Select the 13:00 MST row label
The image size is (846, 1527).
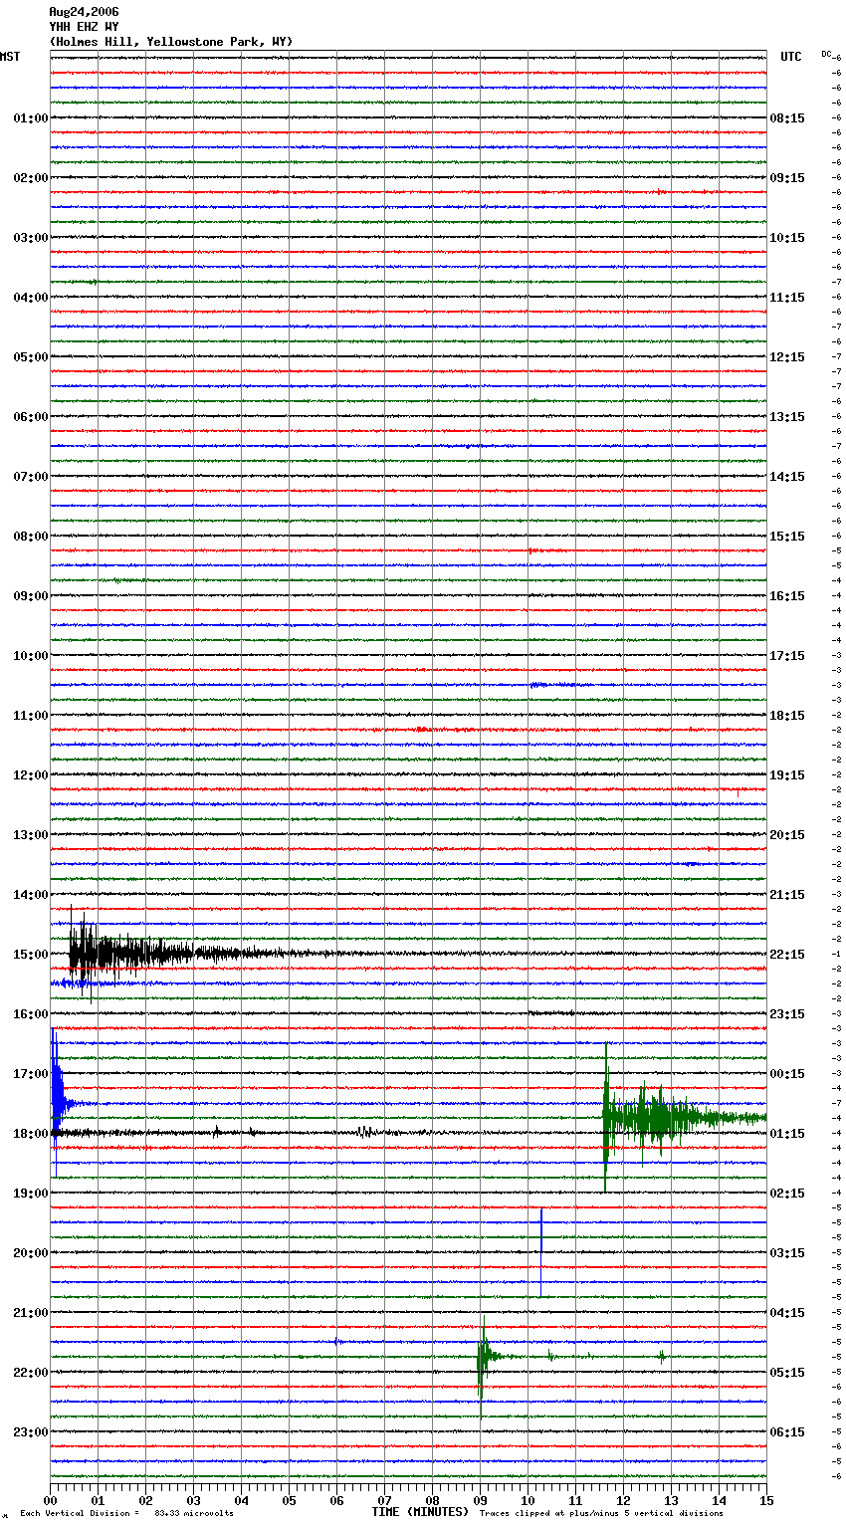tap(31, 835)
